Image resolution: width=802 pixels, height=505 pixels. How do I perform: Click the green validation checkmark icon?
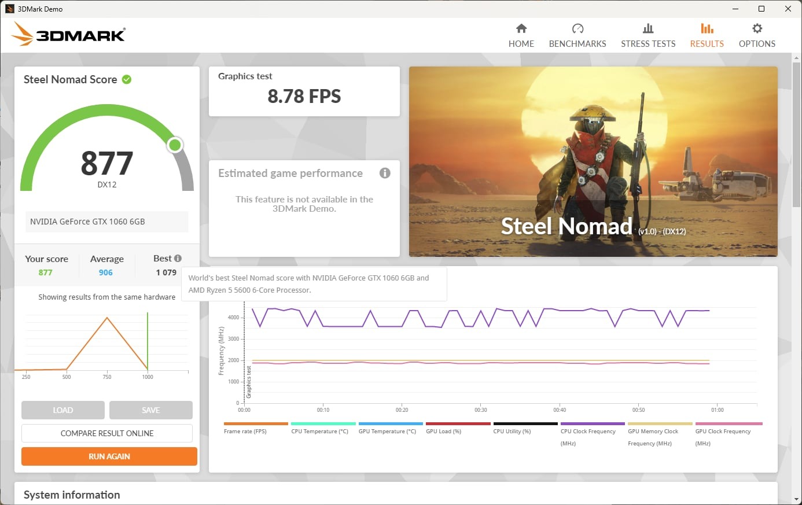[x=127, y=79]
